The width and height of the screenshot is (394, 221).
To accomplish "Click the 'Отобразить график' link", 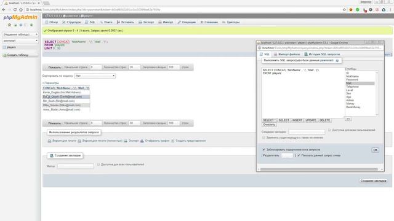I will [157, 141].
